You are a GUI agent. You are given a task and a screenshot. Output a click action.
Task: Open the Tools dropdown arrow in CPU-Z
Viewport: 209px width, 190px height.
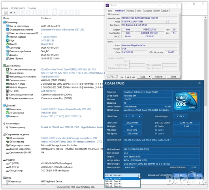pyautogui.click(x=149, y=77)
